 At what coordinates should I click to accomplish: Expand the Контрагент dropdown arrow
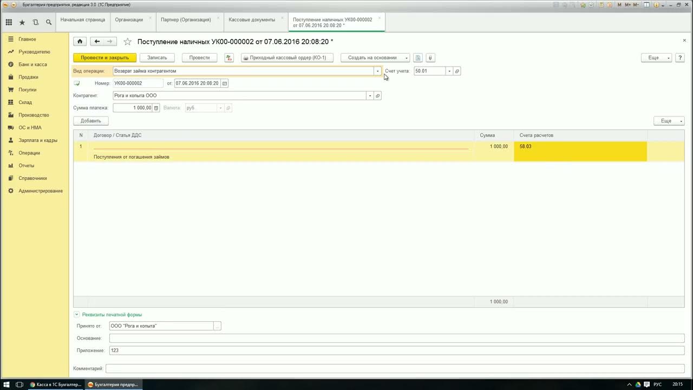click(370, 95)
